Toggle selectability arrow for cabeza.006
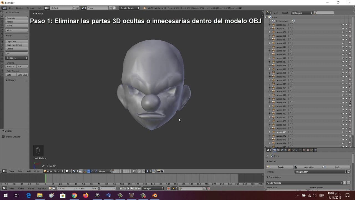The height and width of the screenshot is (200, 355). [346, 32]
